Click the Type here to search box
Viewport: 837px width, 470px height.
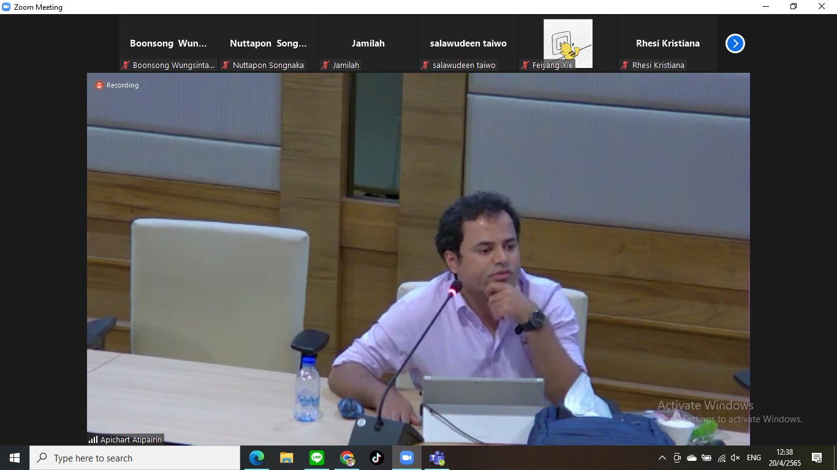(x=135, y=458)
